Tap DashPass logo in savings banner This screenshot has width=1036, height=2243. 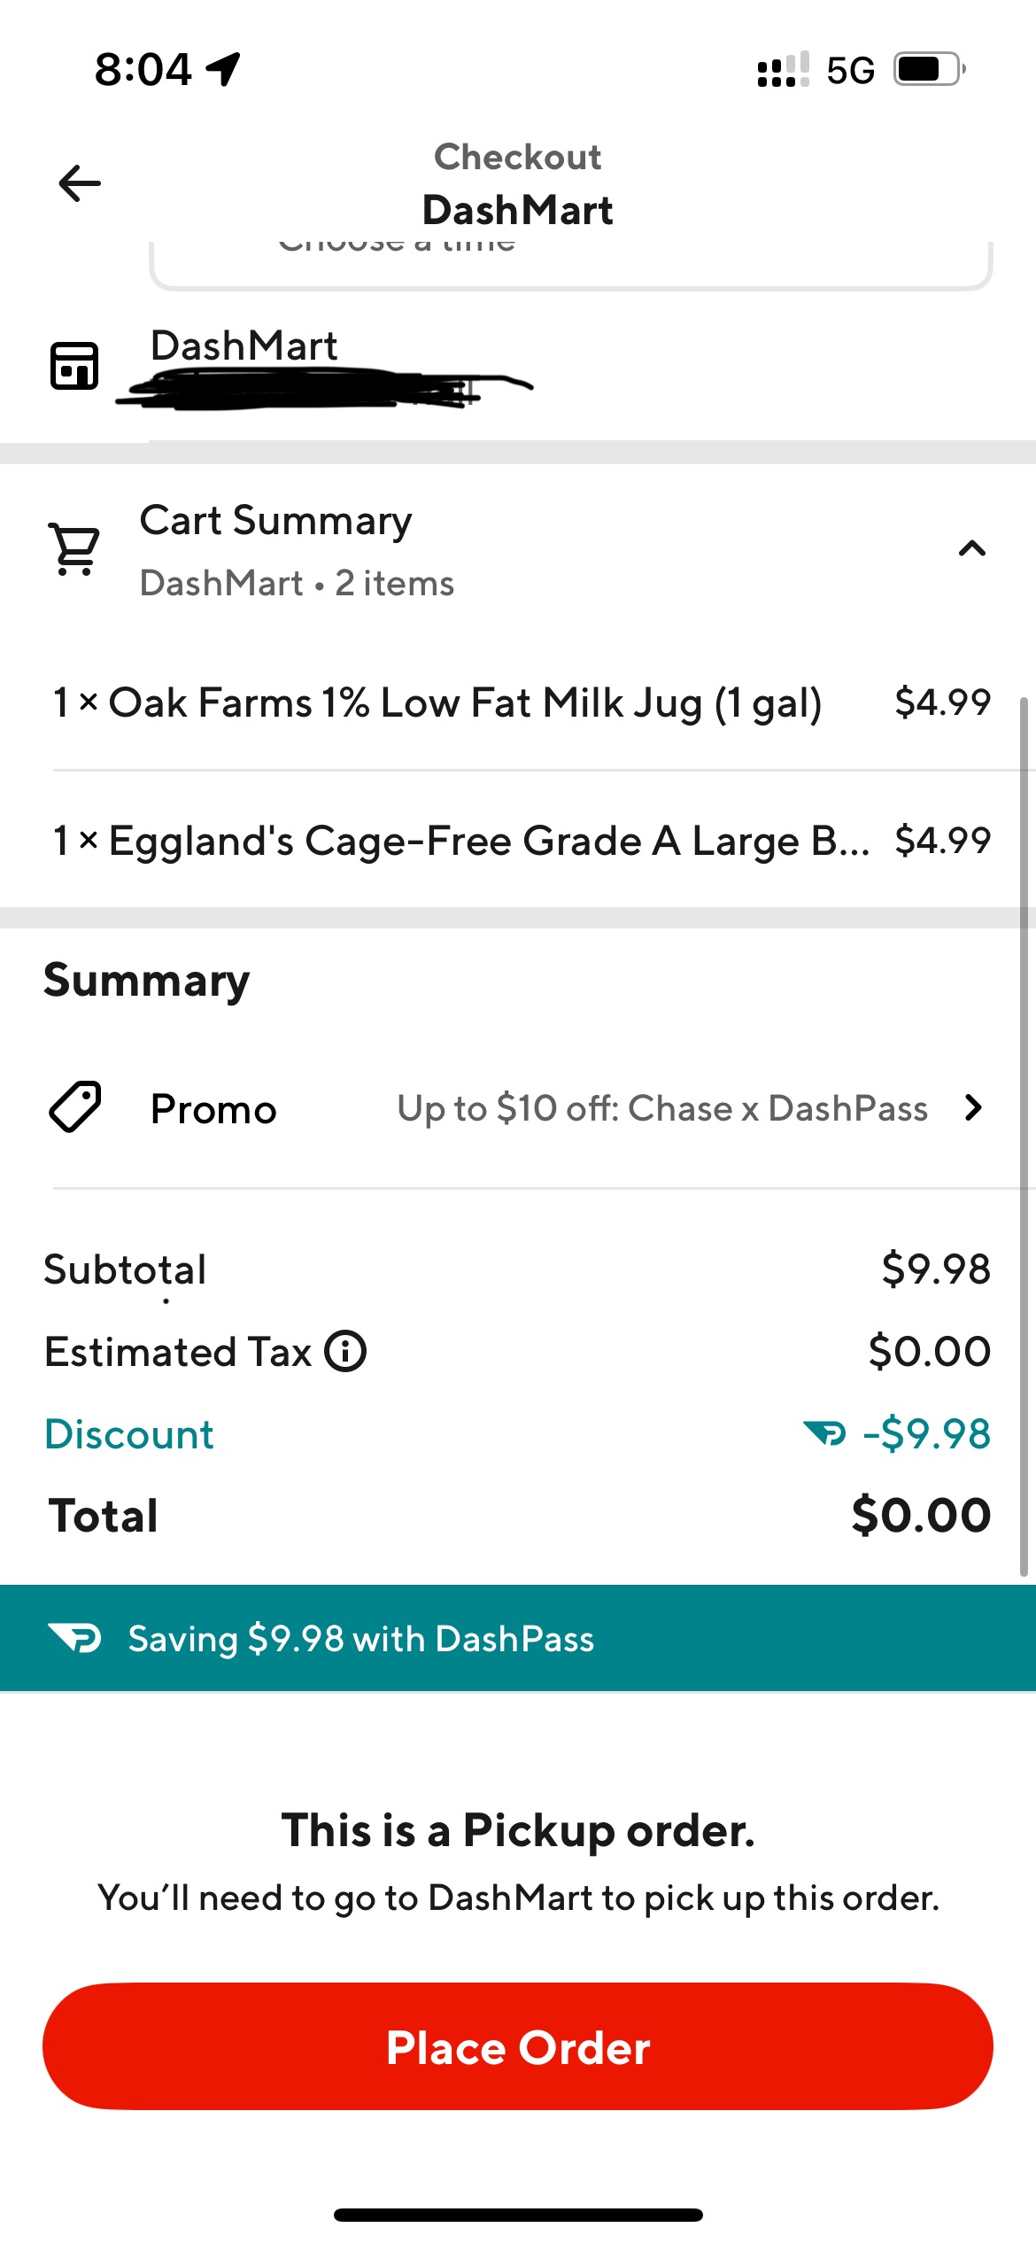[75, 1639]
